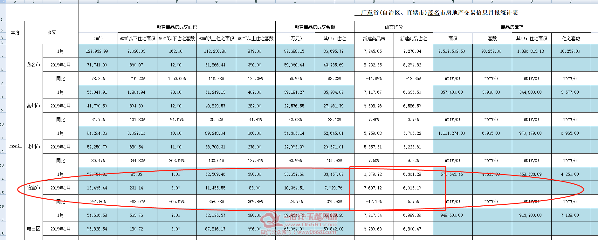Viewport: 598px width, 240px height.
Task: Select column D by its header letter
Action: tap(98, 2)
